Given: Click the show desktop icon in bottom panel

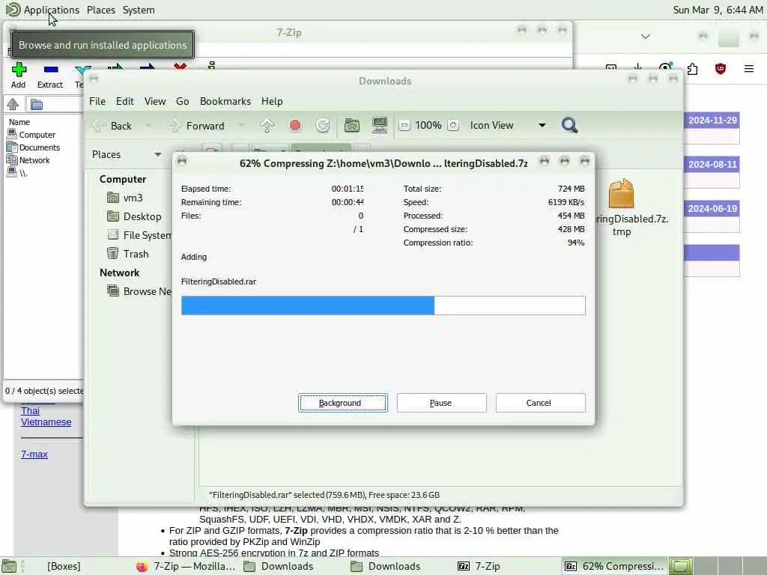Looking at the screenshot, I should coord(9,566).
